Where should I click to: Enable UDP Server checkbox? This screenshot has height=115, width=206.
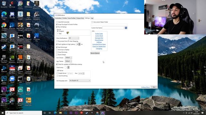pos(57,73)
